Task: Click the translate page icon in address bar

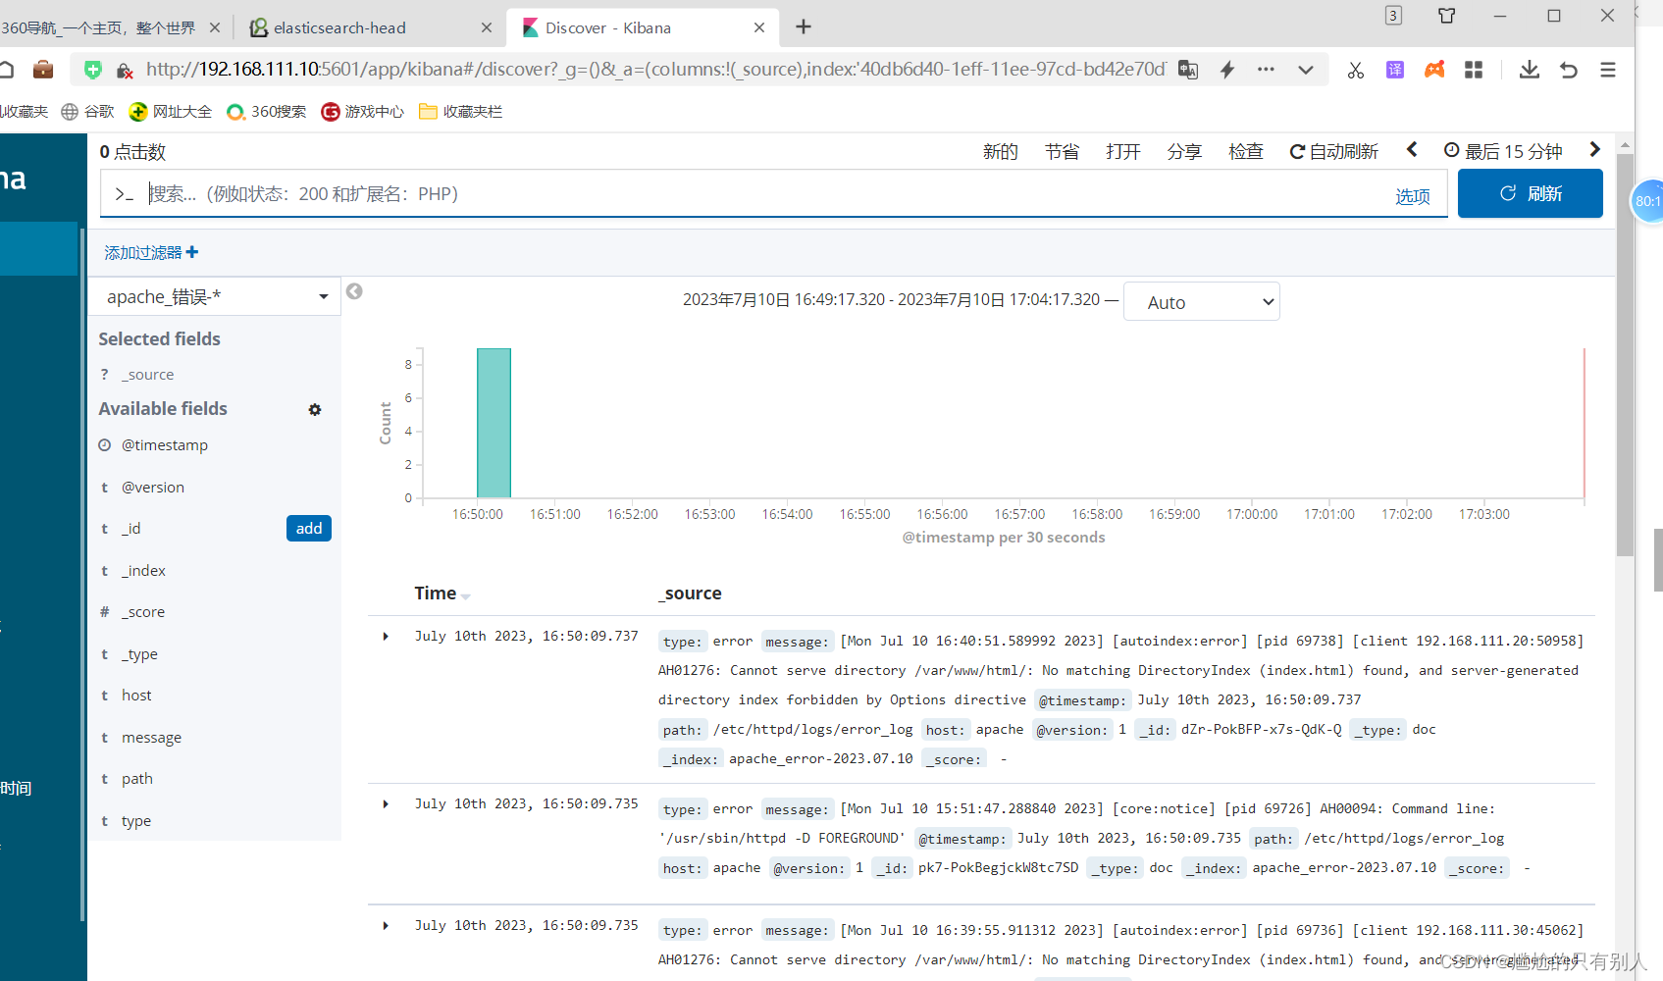Action: (x=1188, y=70)
